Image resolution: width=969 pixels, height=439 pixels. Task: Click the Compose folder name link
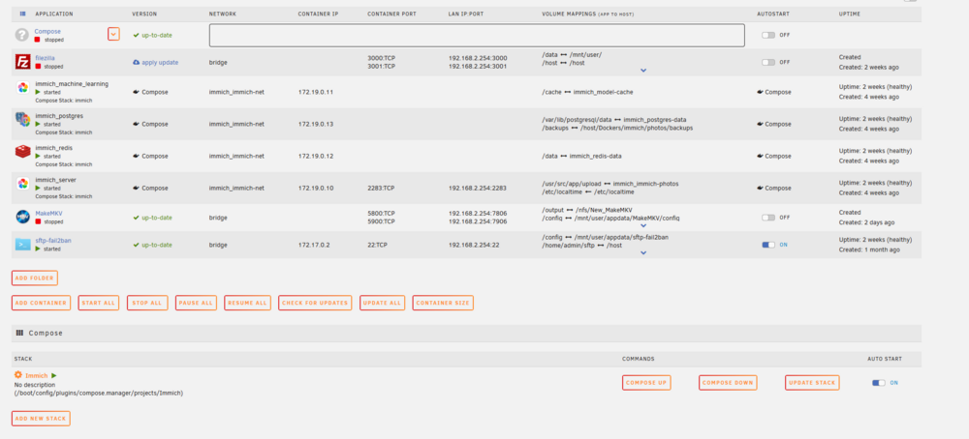[47, 31]
